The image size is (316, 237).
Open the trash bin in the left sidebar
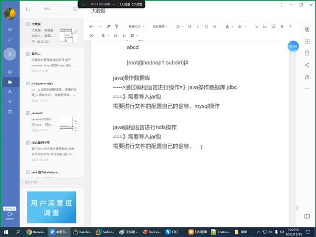9,112
